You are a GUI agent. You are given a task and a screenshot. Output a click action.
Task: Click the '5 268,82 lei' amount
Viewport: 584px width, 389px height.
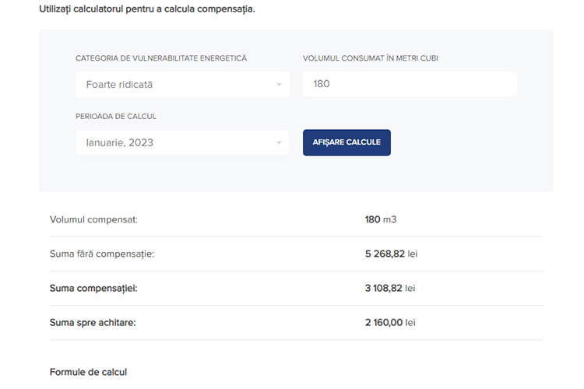pyautogui.click(x=391, y=254)
